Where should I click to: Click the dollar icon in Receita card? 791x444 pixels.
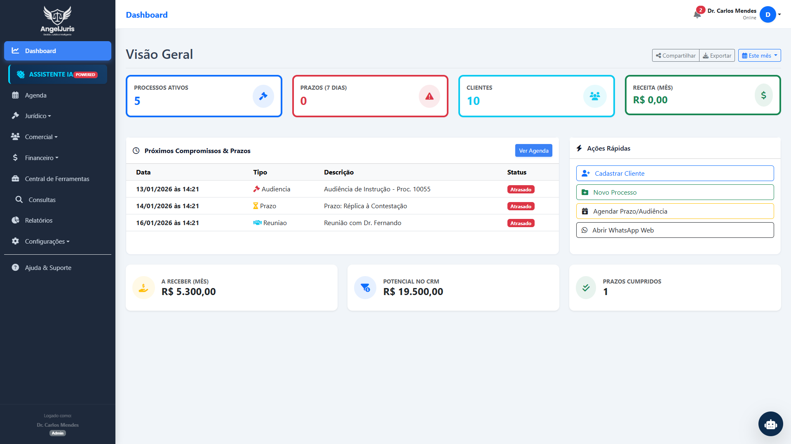(x=763, y=95)
